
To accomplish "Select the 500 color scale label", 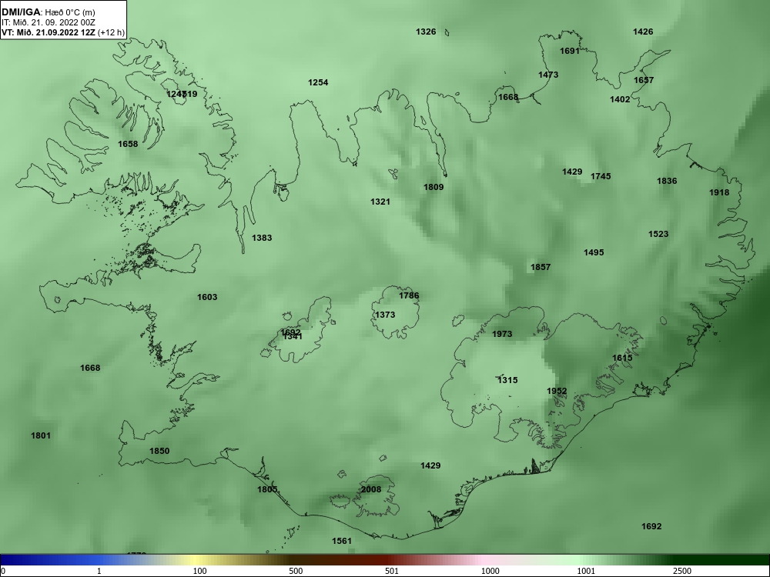I will tap(296, 571).
